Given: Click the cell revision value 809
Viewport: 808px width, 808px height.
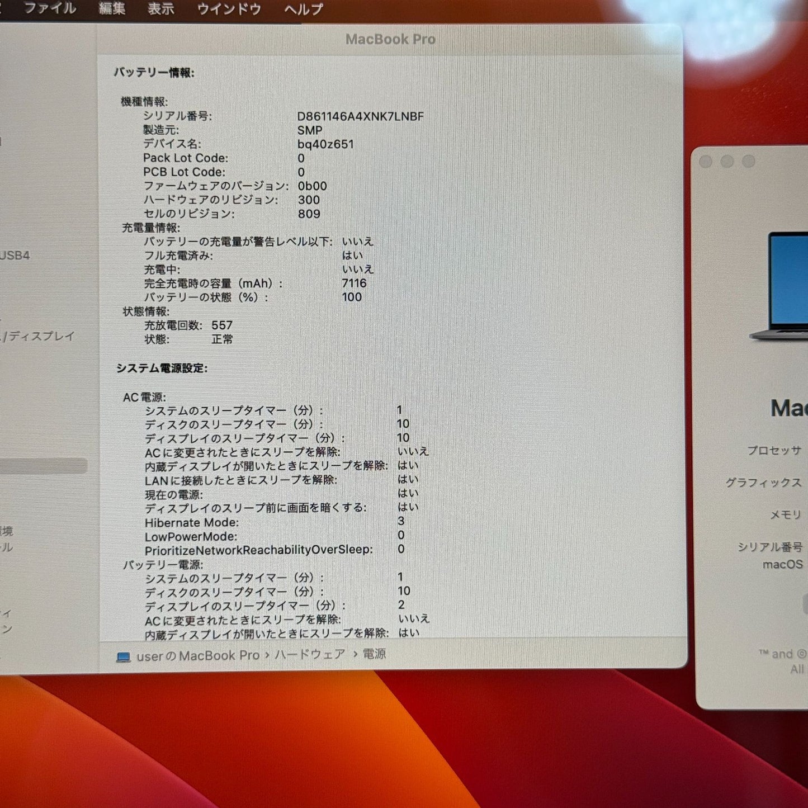Looking at the screenshot, I should 309,214.
